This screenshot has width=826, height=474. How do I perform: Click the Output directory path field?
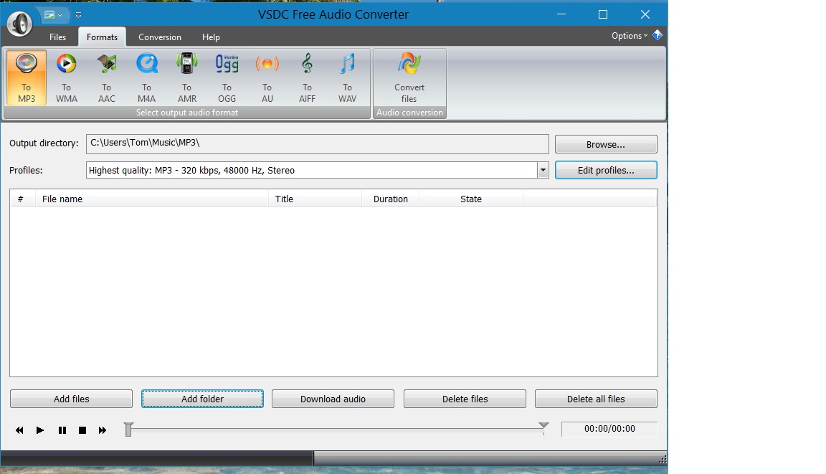[317, 144]
